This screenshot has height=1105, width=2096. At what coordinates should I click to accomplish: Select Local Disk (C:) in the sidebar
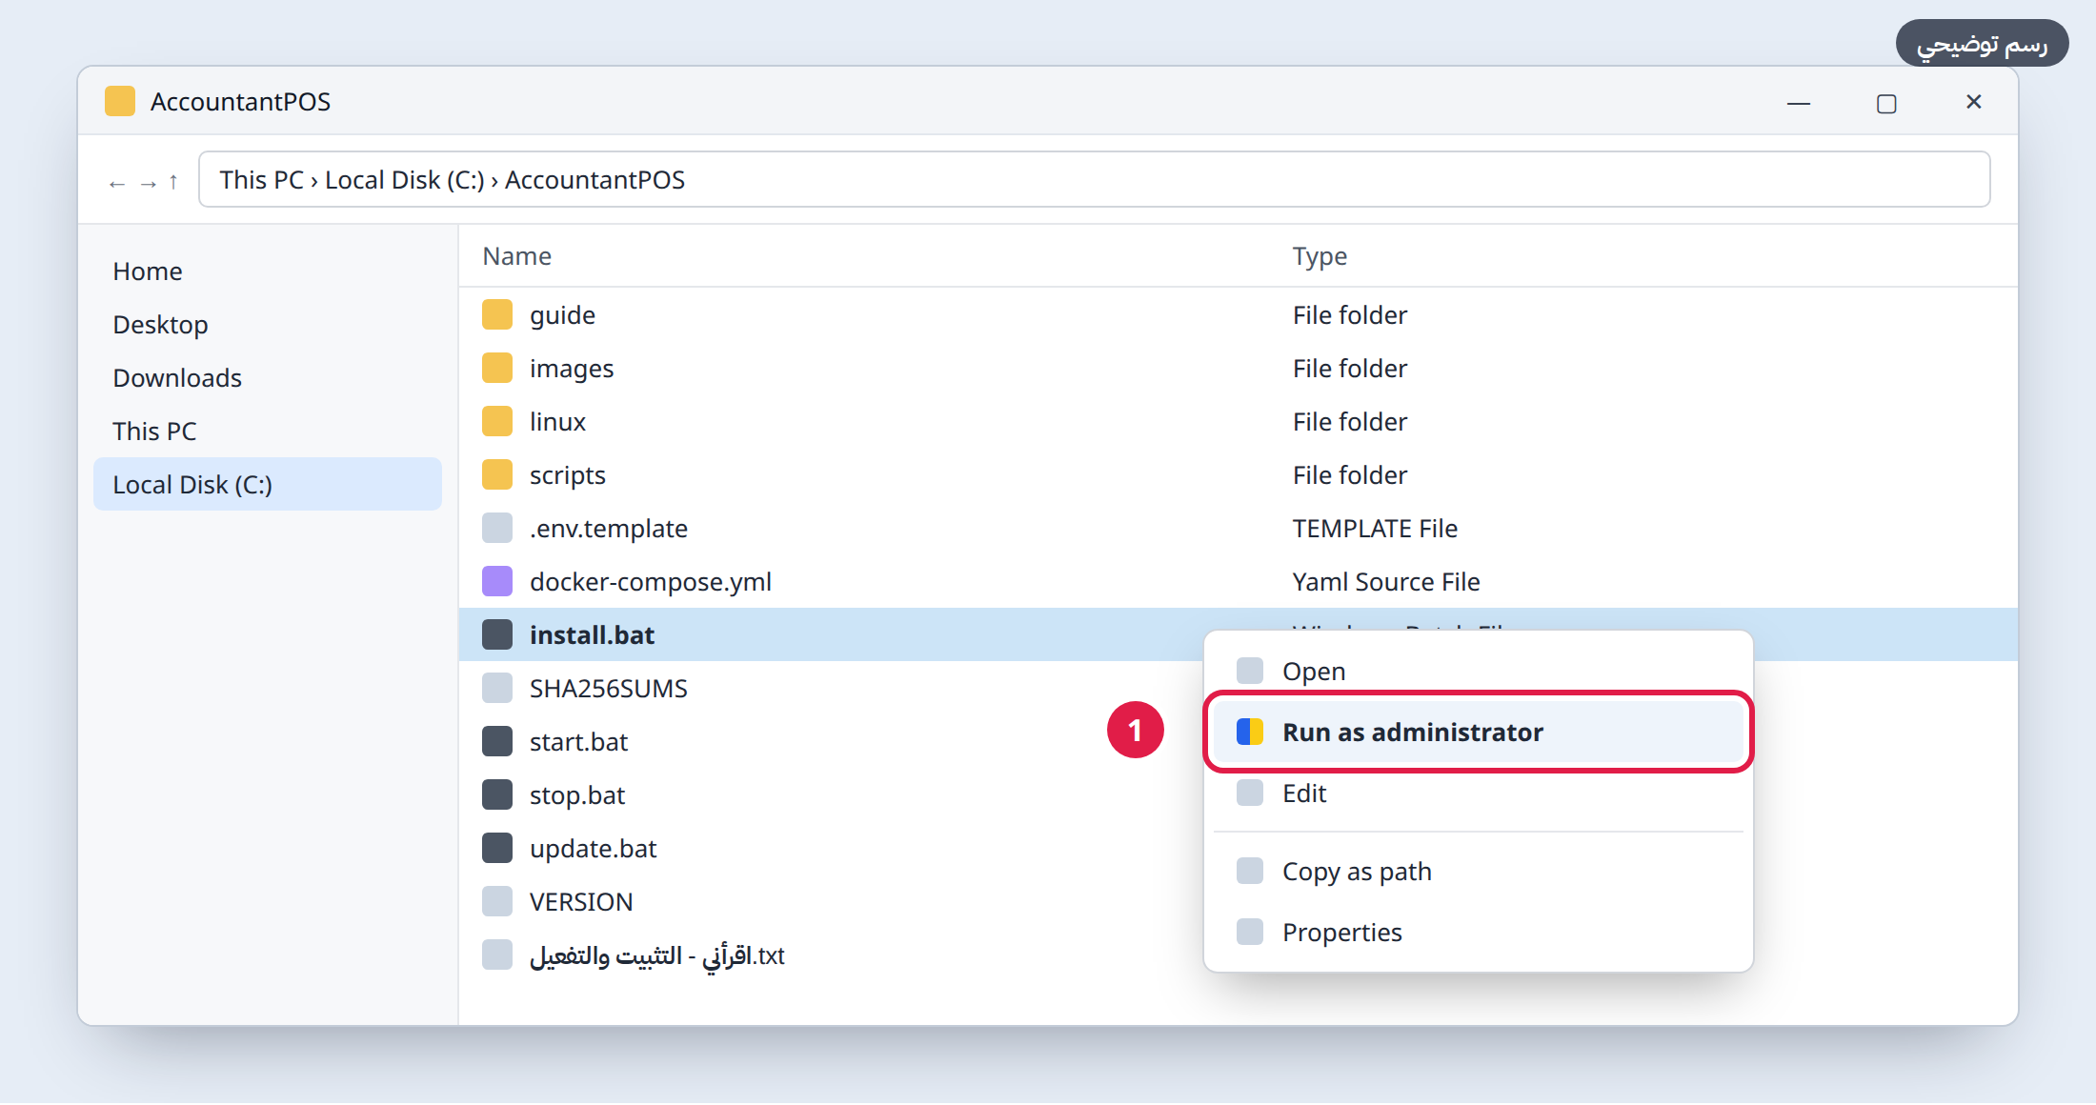[x=268, y=484]
